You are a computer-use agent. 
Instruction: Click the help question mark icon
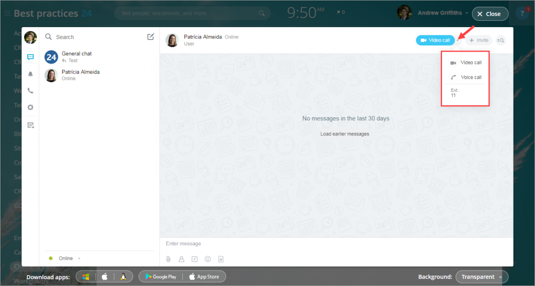click(522, 14)
